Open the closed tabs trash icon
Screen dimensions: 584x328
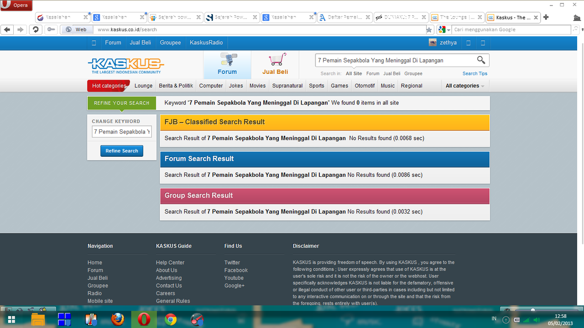577,17
